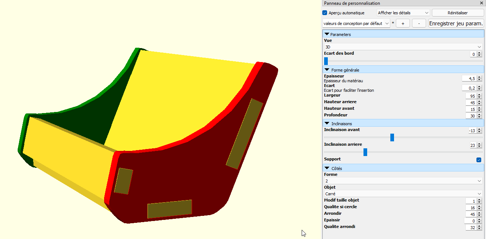
Task: Click Enregistrer jeu param. button
Action: pyautogui.click(x=456, y=23)
